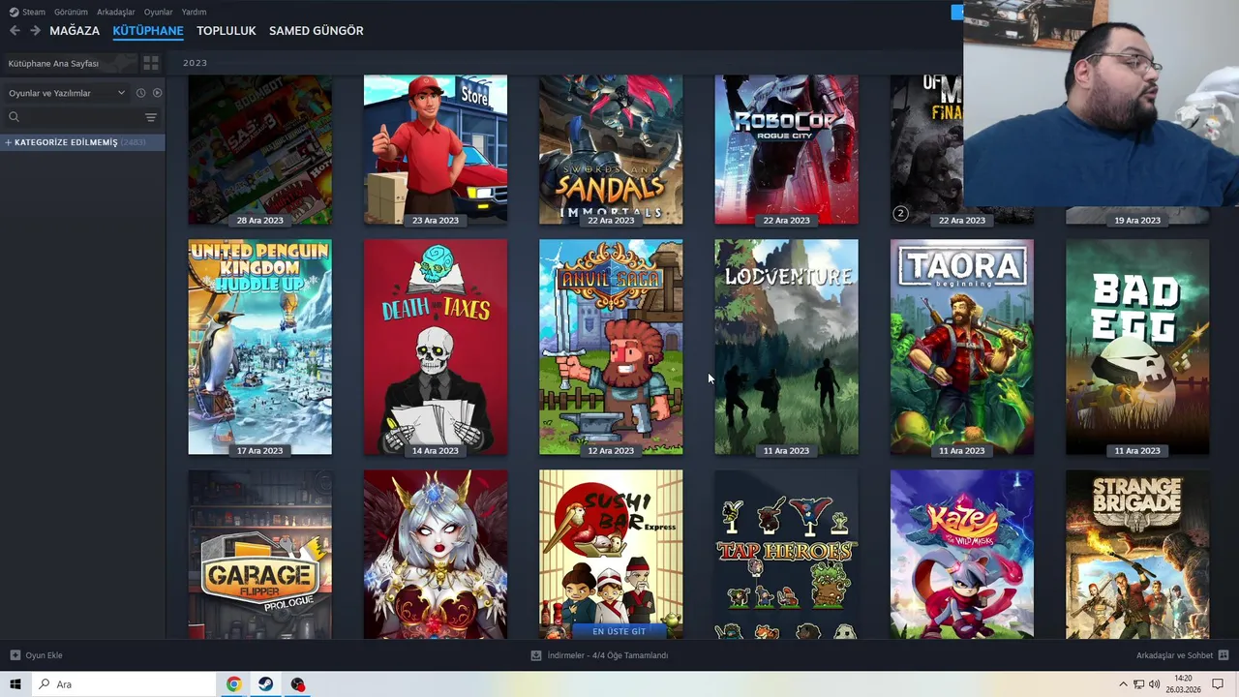Open the RoboCop Rogue City cover
1239x697 pixels.
click(x=786, y=150)
